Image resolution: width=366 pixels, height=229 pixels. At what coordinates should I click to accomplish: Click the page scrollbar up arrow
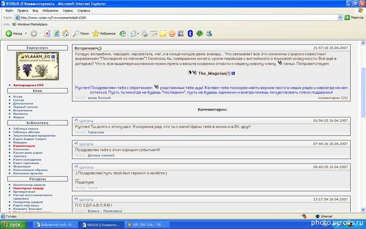point(363,43)
